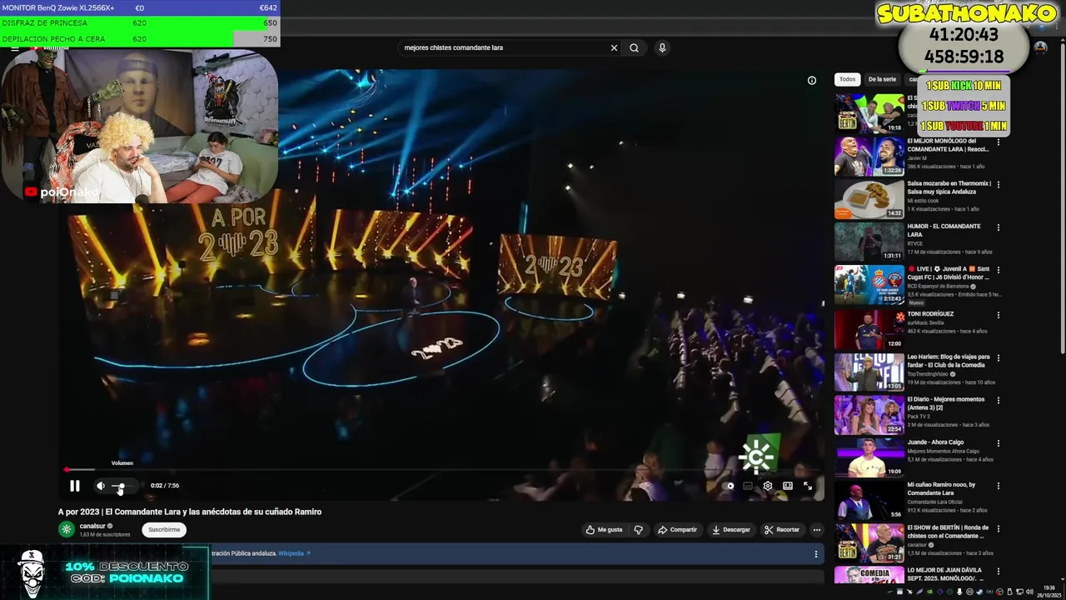Viewport: 1066px width, 600px height.
Task: Switch to theater mode view
Action: (788, 486)
